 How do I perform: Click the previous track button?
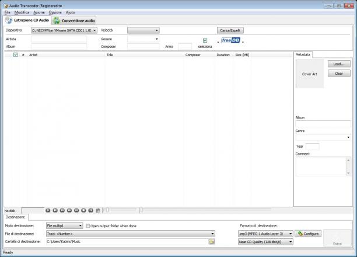pyautogui.click(x=55, y=210)
